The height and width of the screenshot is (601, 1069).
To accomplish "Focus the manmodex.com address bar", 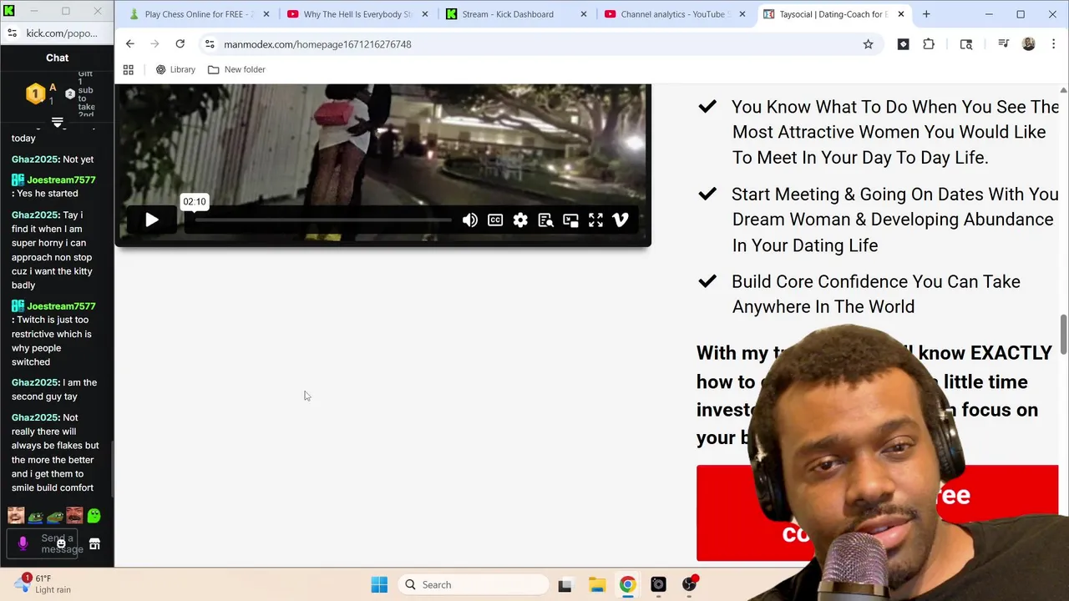I will 534,44.
